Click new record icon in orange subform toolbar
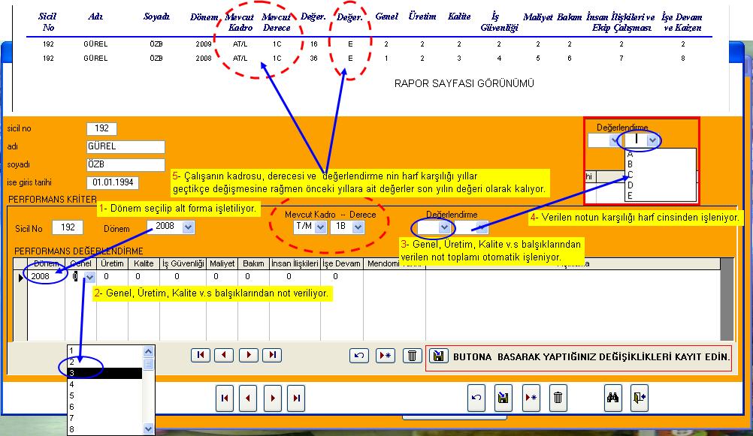 point(385,356)
